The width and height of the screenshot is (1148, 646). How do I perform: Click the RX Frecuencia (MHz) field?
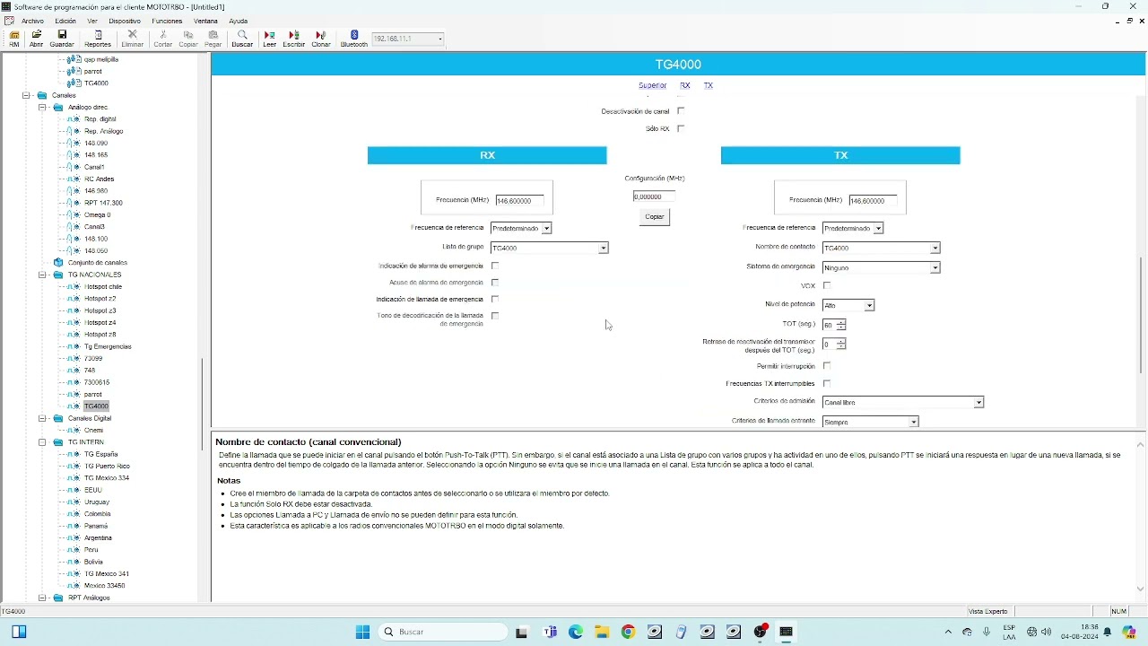519,200
